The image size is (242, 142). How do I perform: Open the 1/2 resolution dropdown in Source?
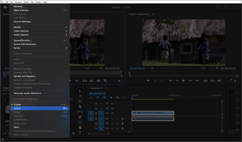click(91, 68)
